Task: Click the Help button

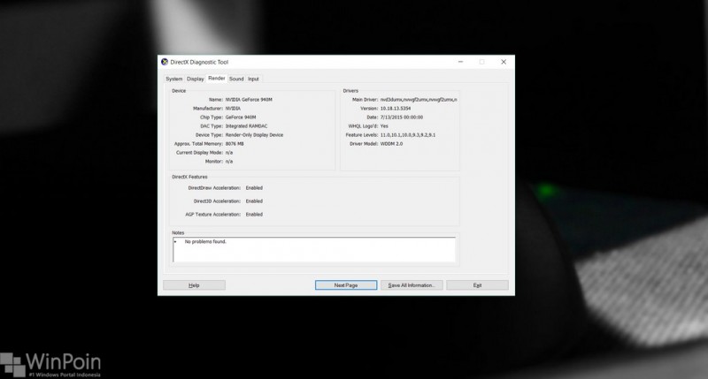Action: (x=194, y=285)
